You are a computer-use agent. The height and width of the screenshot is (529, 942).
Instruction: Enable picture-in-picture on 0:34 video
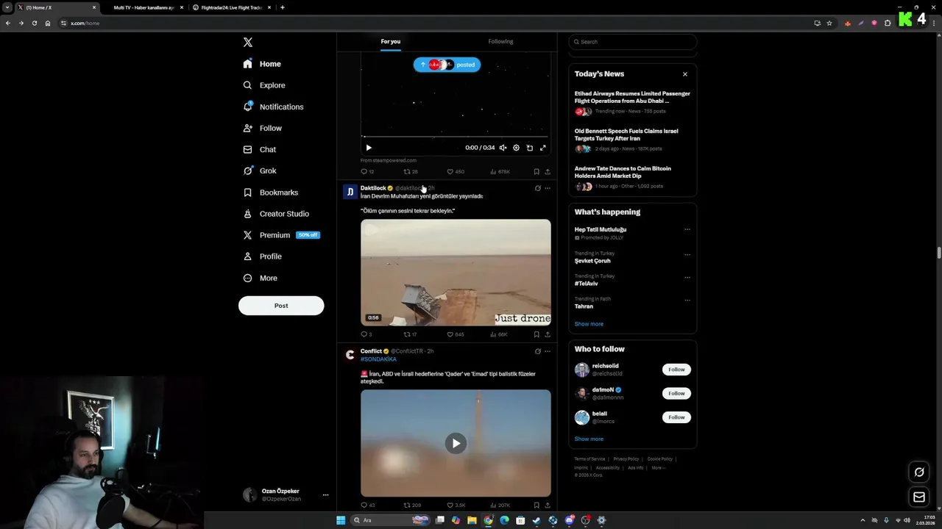coord(529,148)
